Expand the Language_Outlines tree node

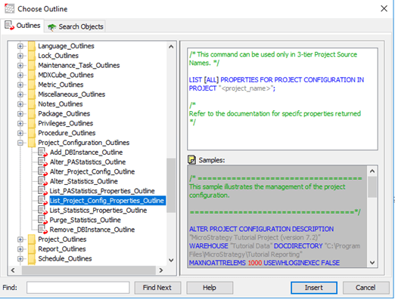tap(20, 46)
